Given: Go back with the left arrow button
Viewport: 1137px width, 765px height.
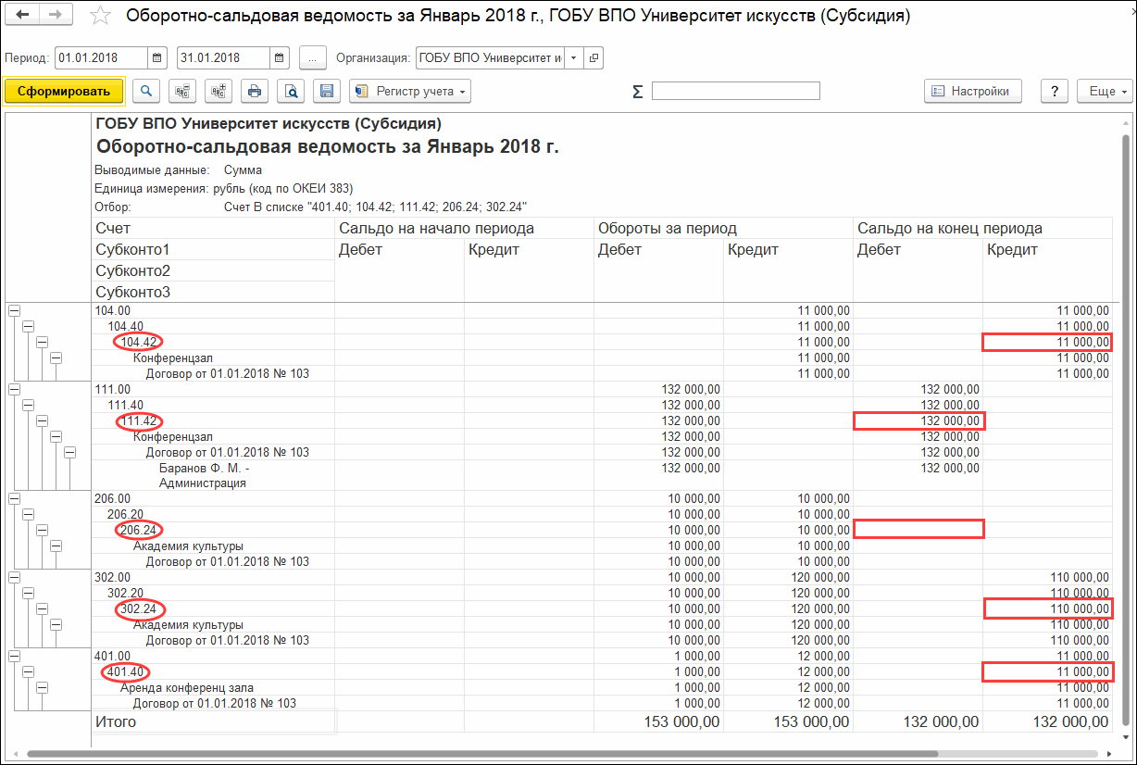Looking at the screenshot, I should click(x=22, y=16).
